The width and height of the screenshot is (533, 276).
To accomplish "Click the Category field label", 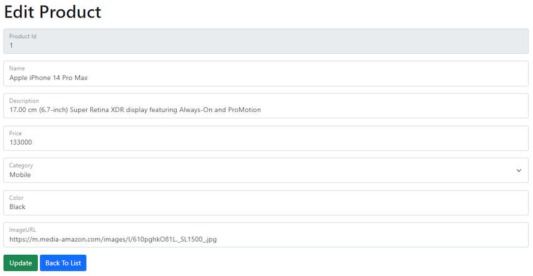I will [21, 165].
